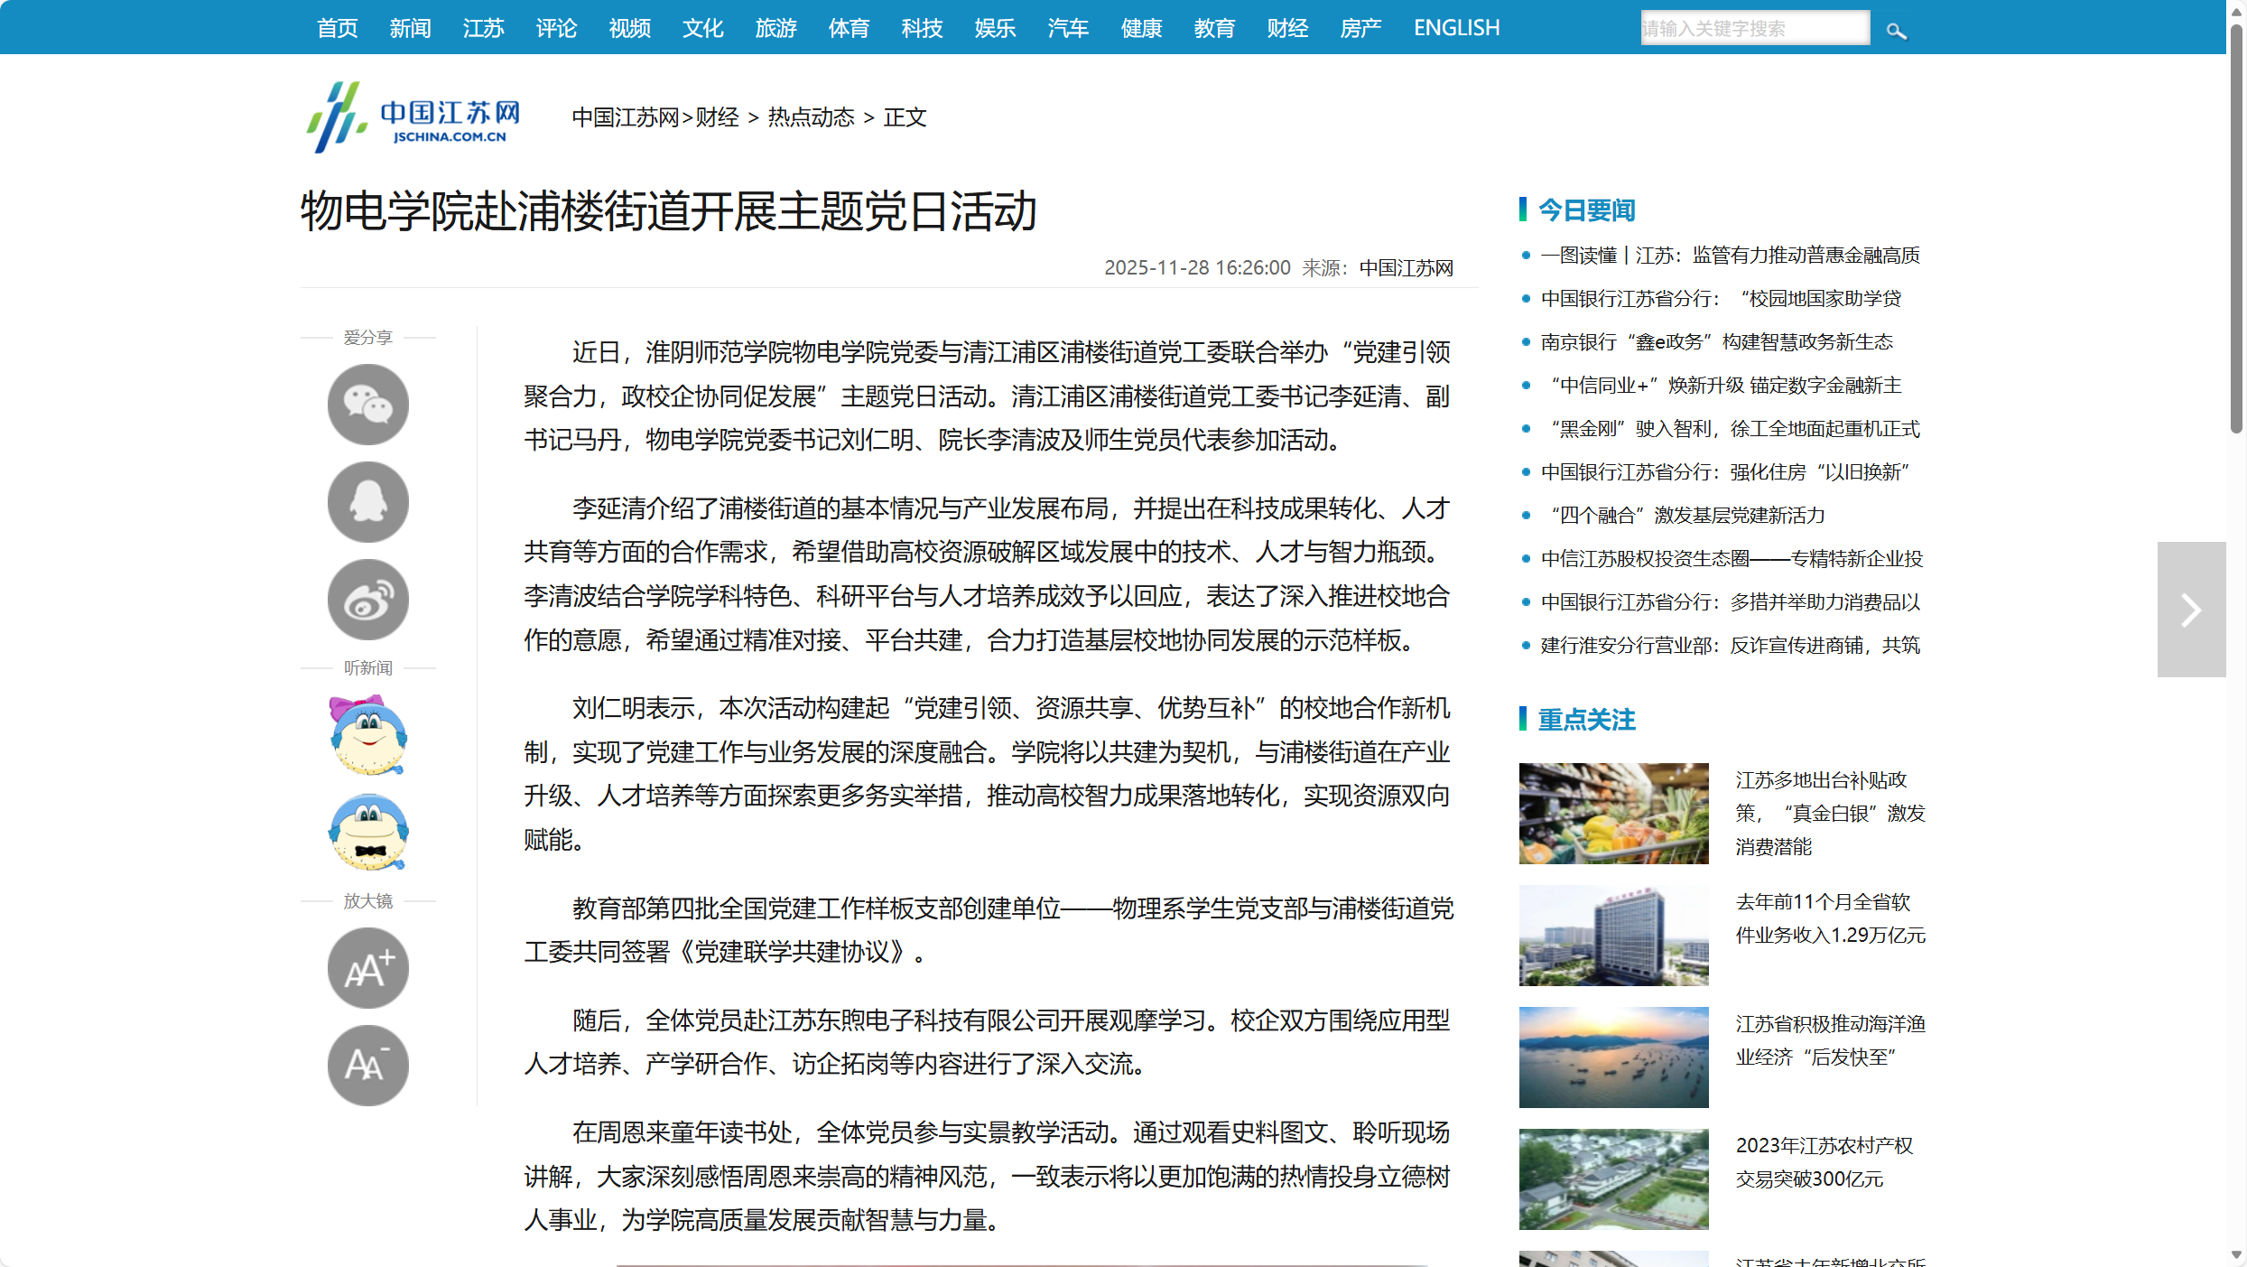Open the 首页 menu item
This screenshot has height=1267, width=2247.
click(336, 28)
